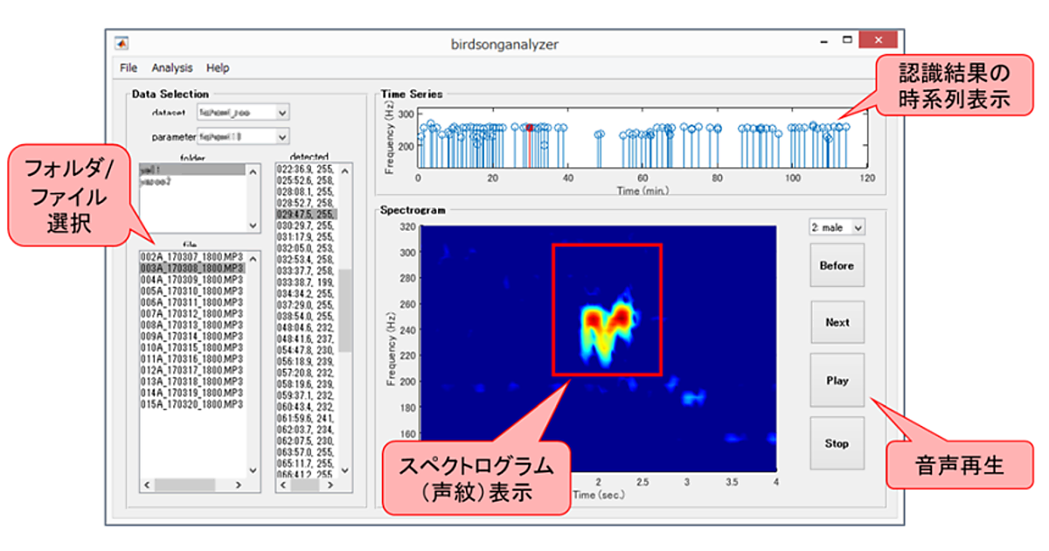Viewport: 1049px width, 551px height.
Task: Open the '2: male' class dropdown
Action: tap(857, 227)
